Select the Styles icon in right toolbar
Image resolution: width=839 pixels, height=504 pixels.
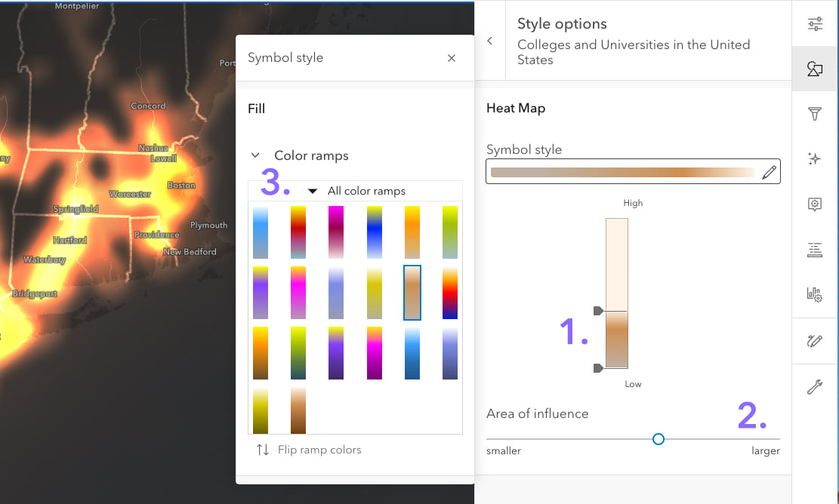(815, 69)
